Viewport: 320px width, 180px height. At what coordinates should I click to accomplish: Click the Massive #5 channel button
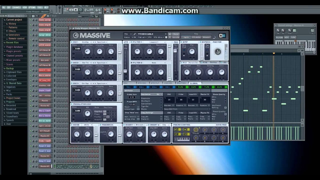(x=45, y=166)
